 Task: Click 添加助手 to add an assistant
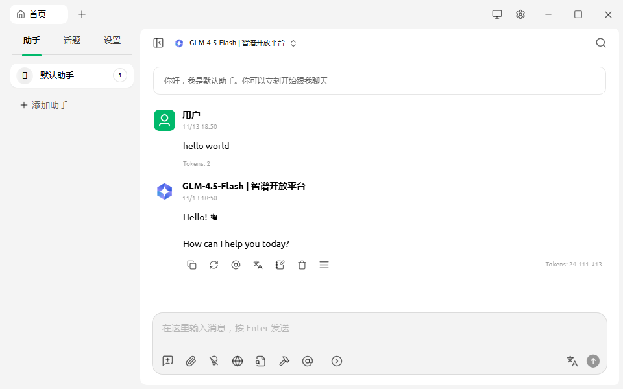(44, 104)
